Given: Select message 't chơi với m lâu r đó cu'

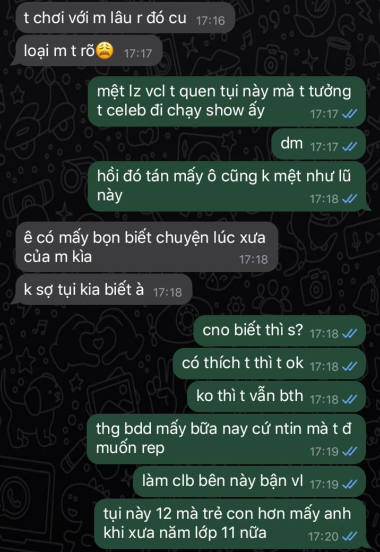Looking at the screenshot, I should tap(125, 18).
